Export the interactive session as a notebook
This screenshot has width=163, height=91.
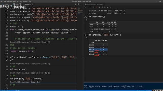(105, 7)
